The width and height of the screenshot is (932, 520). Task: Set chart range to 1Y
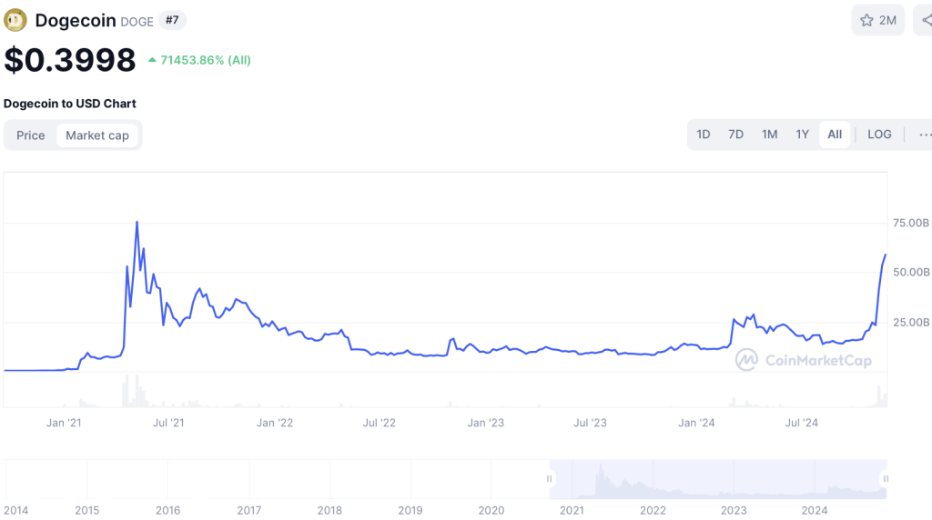point(803,135)
